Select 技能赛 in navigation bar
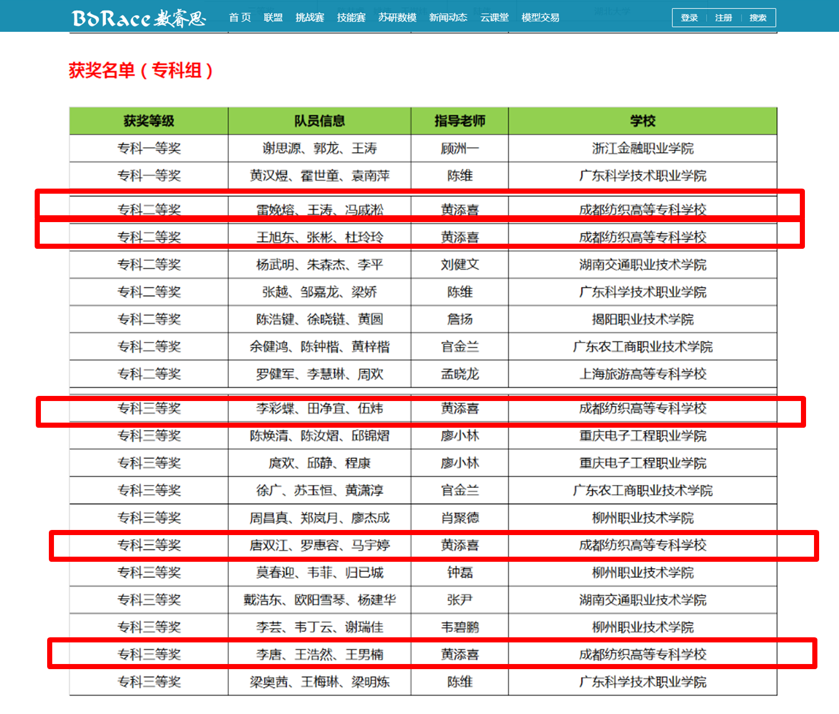This screenshot has width=839, height=714. point(351,18)
